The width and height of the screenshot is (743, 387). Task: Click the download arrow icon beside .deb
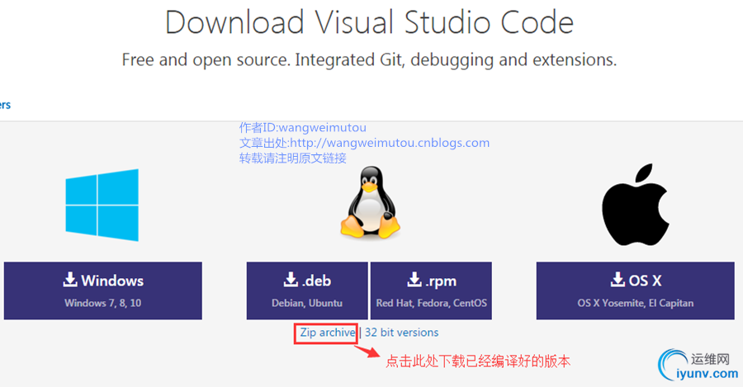[291, 280]
